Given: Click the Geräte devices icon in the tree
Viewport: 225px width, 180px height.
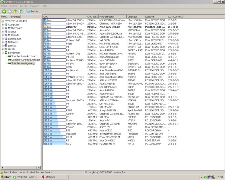Looking at the screenshot, I should 6,49.
